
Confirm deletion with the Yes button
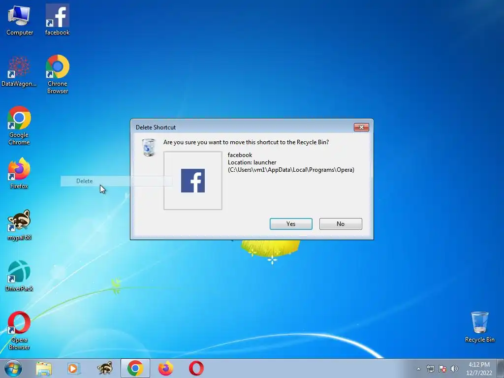pos(291,224)
